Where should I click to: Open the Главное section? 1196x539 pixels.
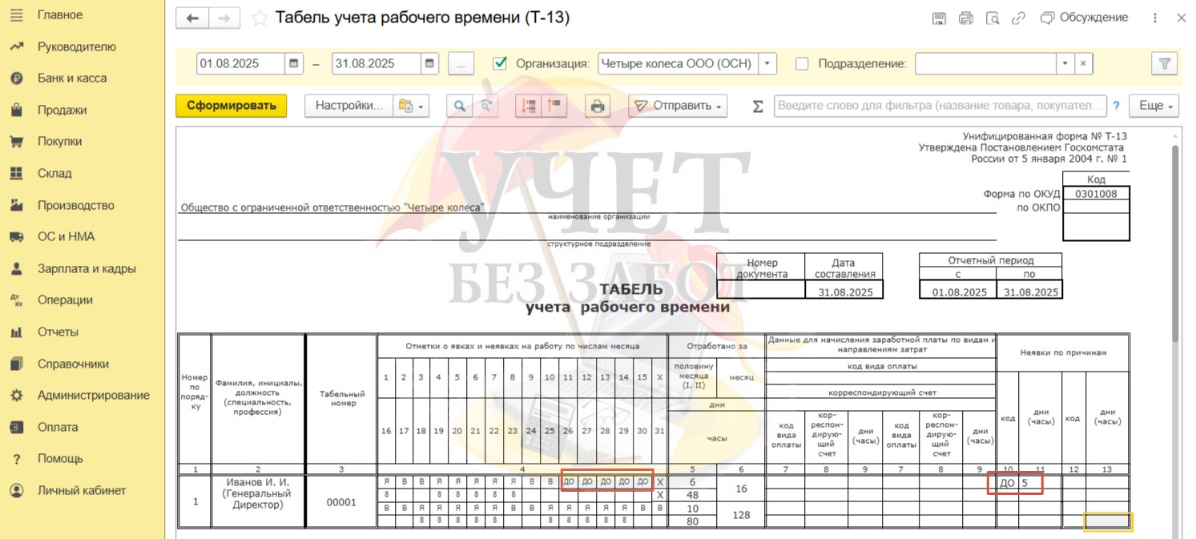pyautogui.click(x=59, y=15)
